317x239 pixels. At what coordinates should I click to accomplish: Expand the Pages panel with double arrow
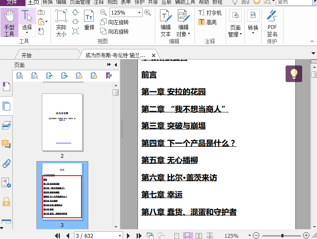tap(109, 65)
